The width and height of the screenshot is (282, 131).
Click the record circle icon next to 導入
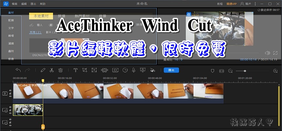pos(51,25)
